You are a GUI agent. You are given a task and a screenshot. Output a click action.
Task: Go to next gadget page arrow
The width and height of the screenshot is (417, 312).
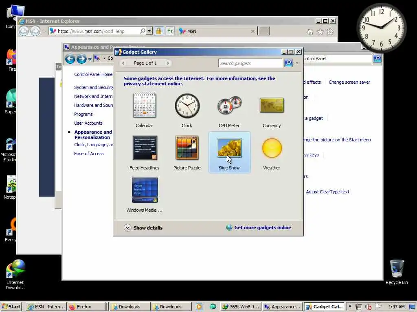coord(168,63)
